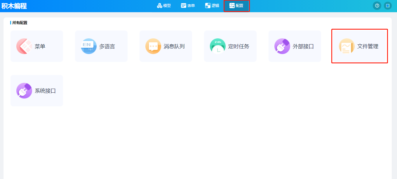Switch to the 表单 tab
The width and height of the screenshot is (397, 179).
191,6
